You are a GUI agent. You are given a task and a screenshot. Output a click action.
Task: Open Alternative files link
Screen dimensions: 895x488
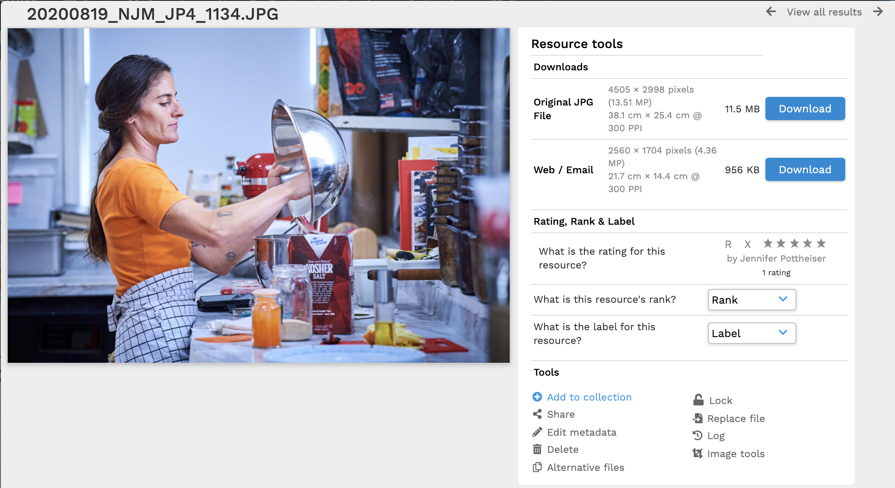tap(585, 467)
